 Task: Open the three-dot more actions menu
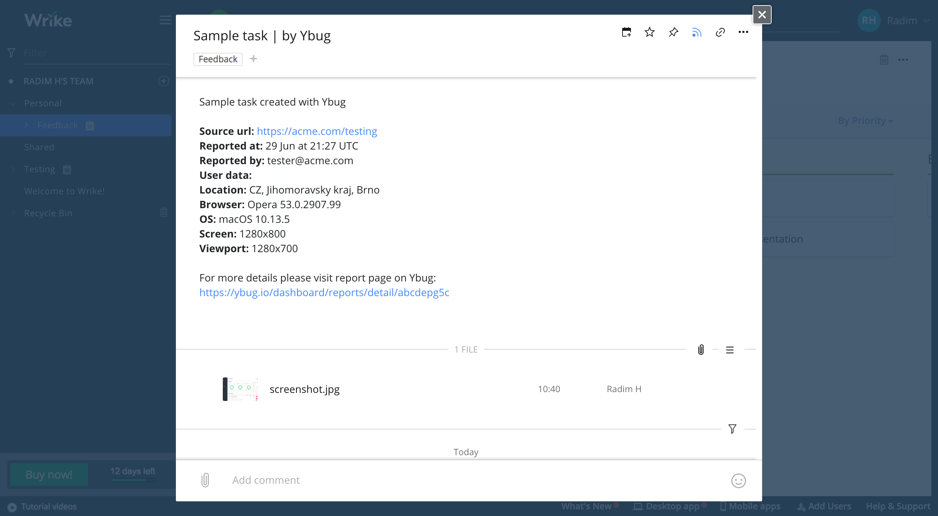click(x=743, y=32)
